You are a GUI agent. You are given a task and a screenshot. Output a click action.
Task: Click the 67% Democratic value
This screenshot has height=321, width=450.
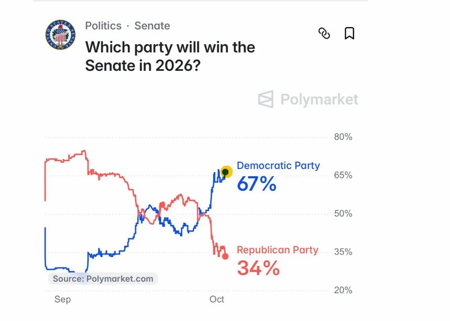(257, 184)
